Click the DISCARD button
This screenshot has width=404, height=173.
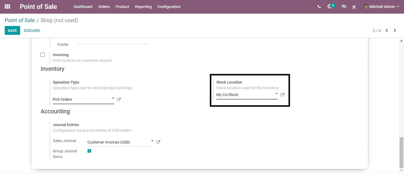click(32, 30)
